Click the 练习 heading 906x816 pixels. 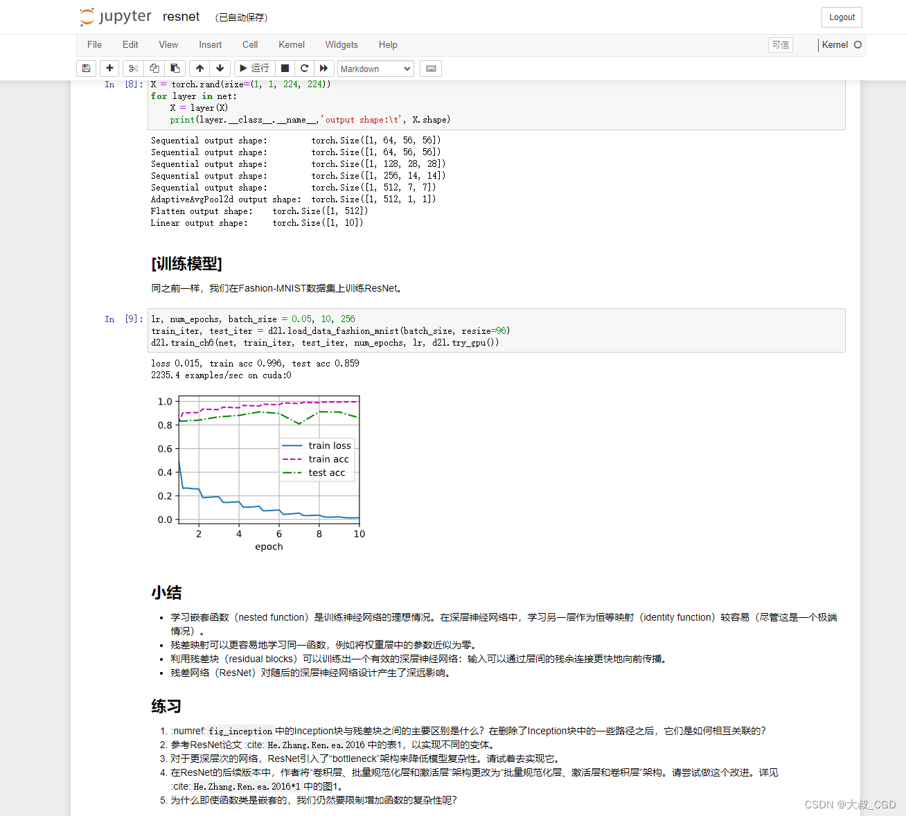(166, 707)
